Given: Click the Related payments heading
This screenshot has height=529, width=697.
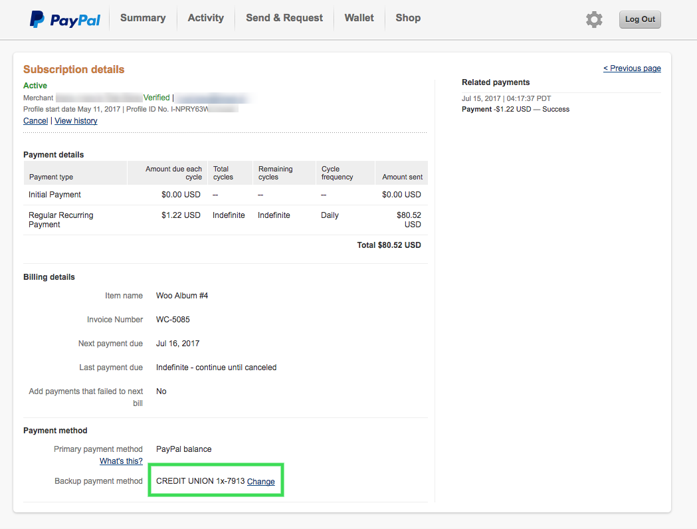Looking at the screenshot, I should [496, 82].
